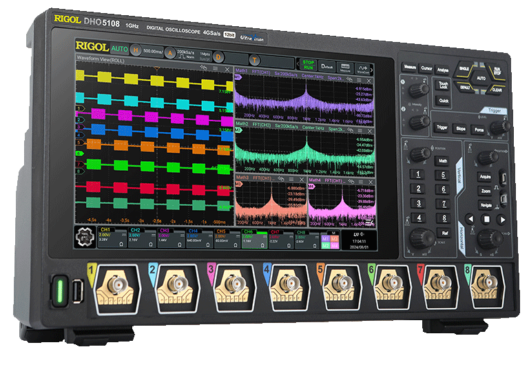This screenshot has height=367, width=529.
Task: Toggle hardware channel 8 button
Action: coord(444,218)
